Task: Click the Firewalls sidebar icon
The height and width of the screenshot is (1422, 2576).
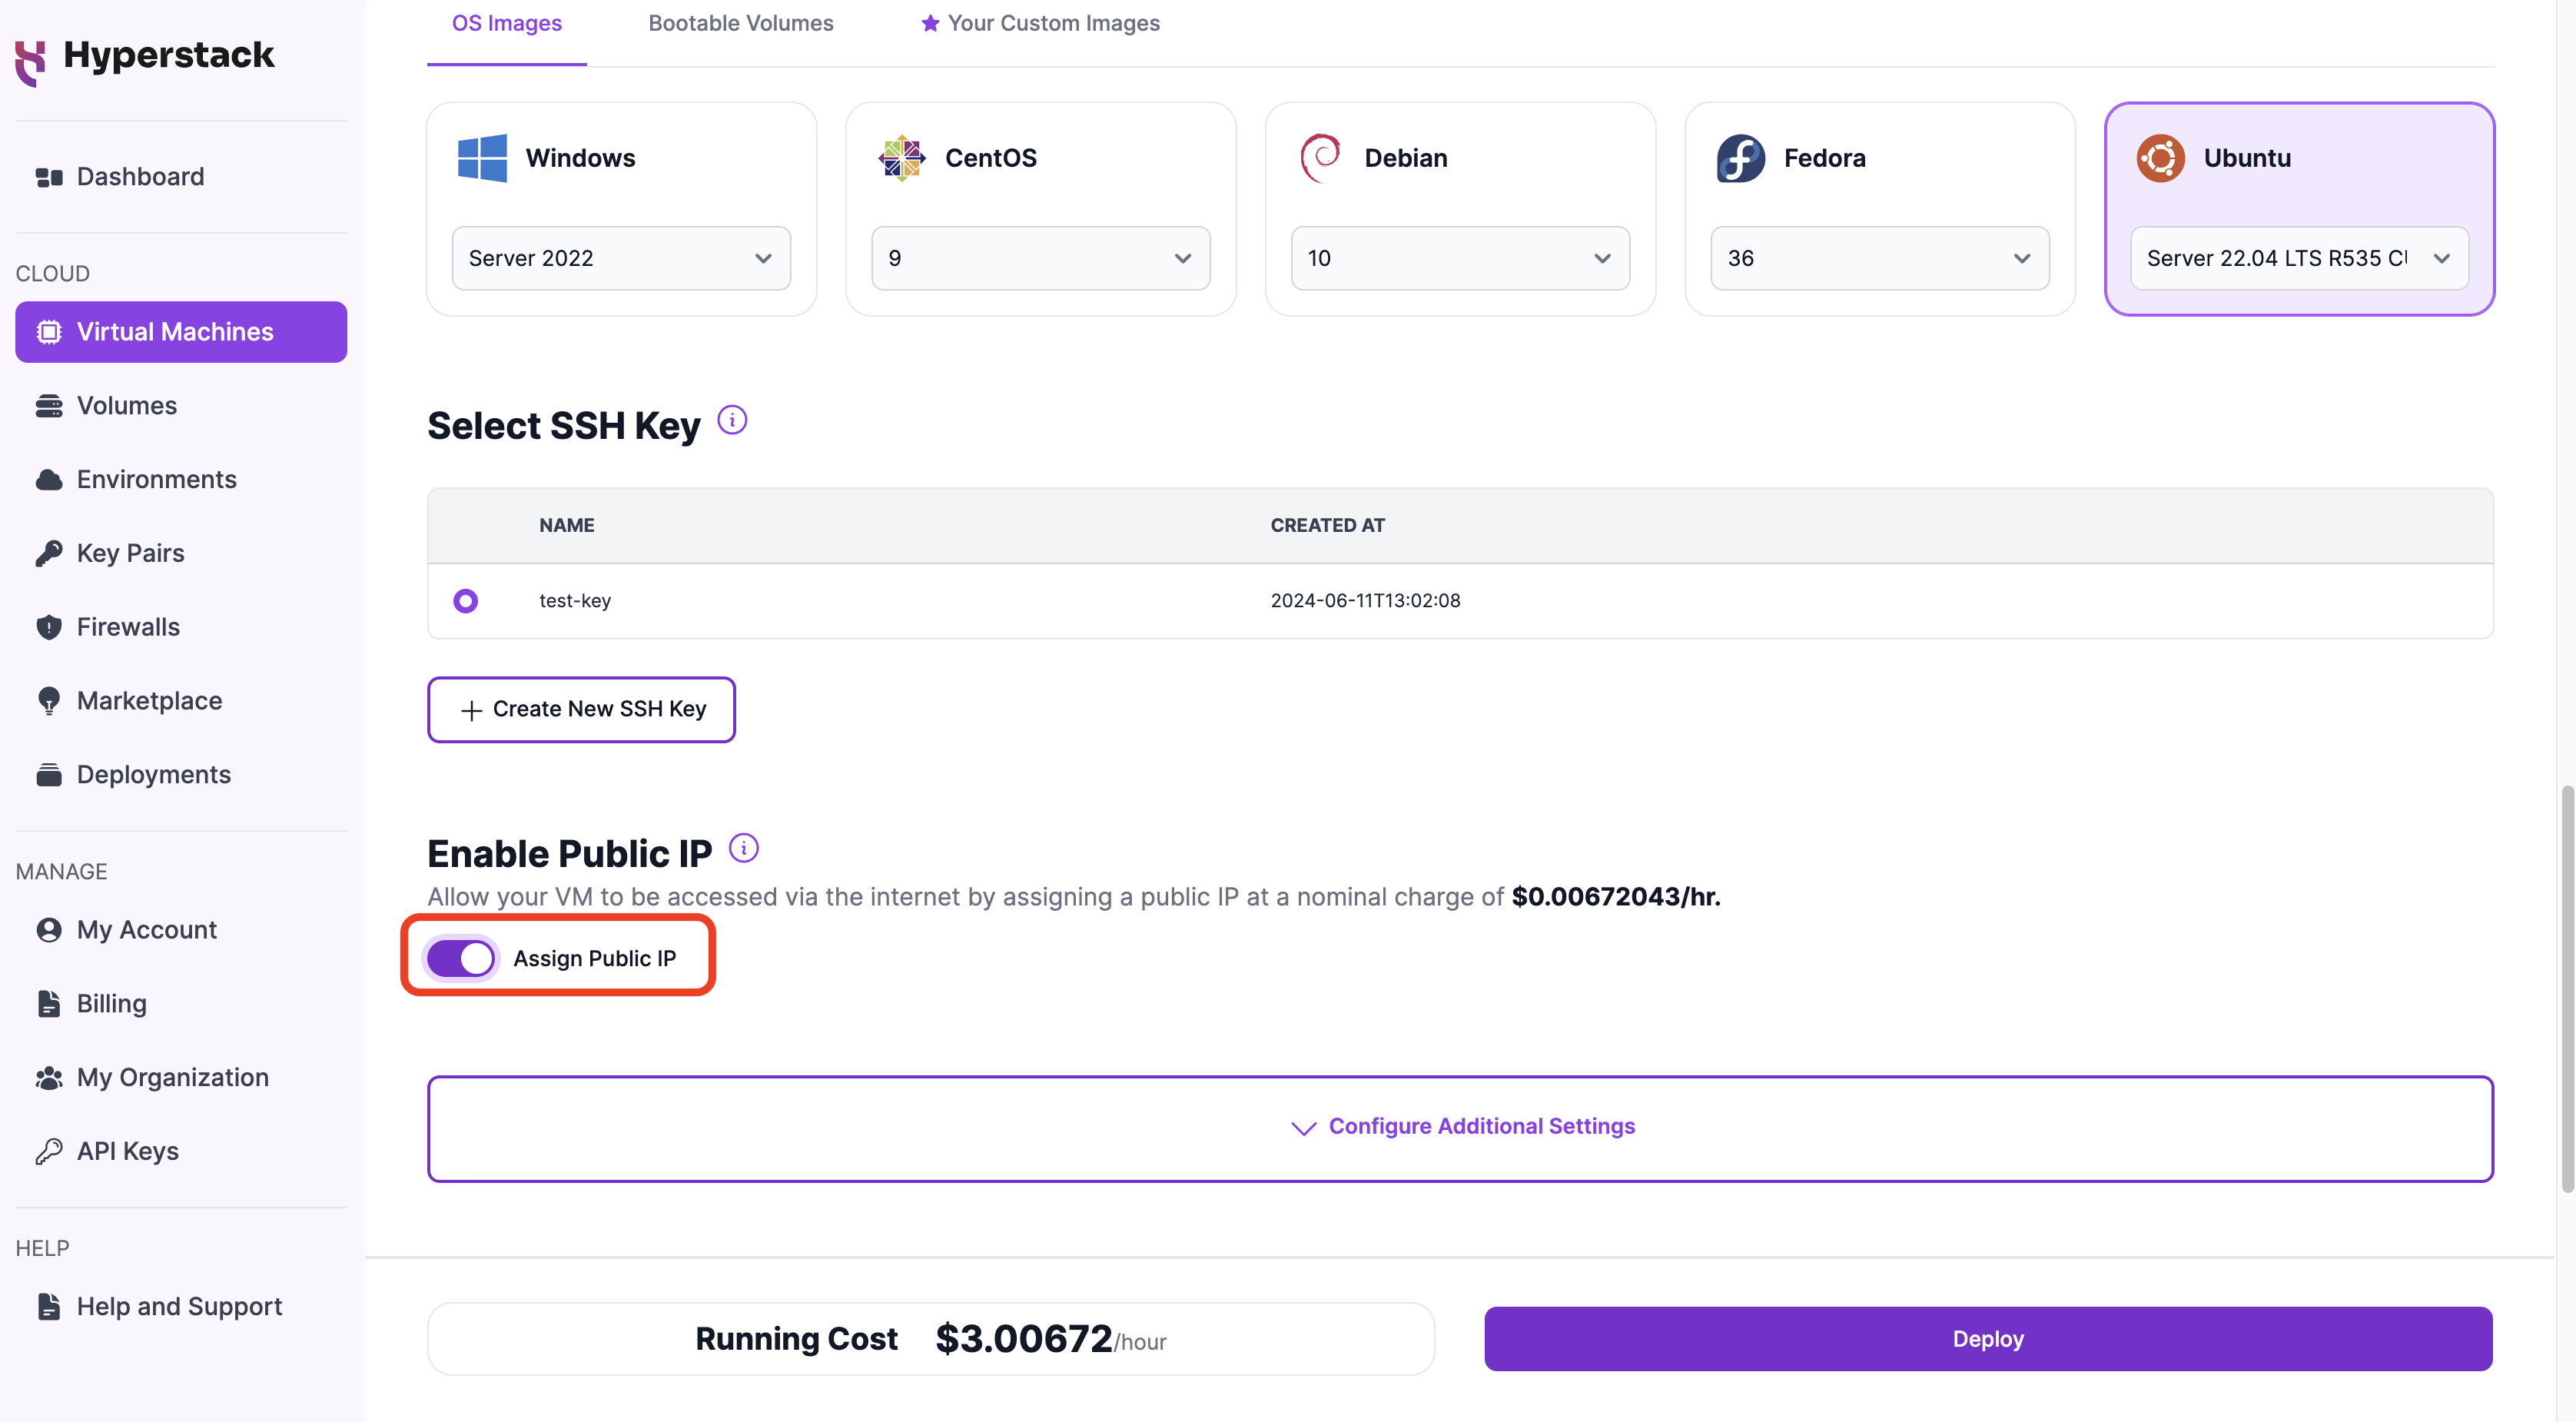Action: [x=47, y=623]
